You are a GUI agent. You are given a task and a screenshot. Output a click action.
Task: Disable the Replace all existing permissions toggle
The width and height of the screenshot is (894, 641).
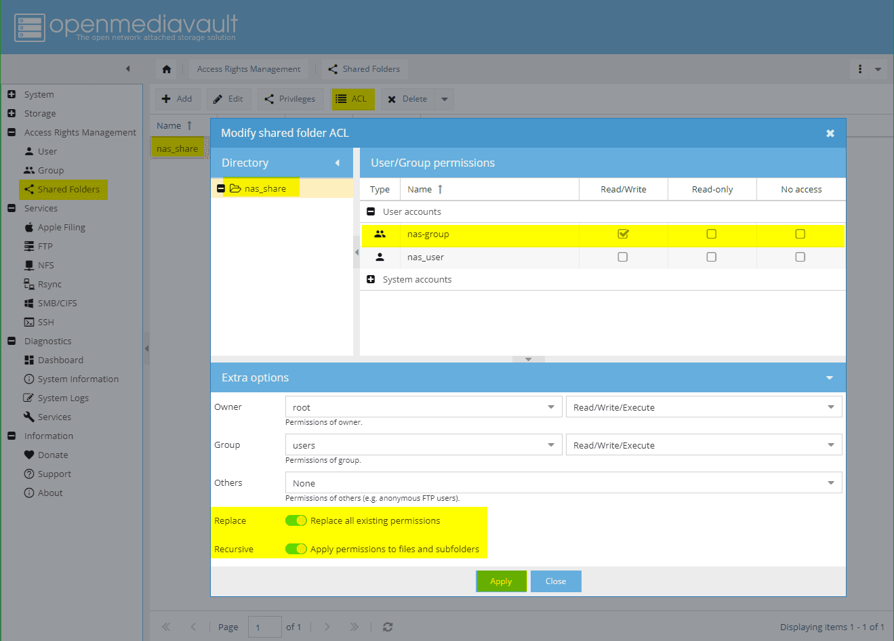pos(296,520)
